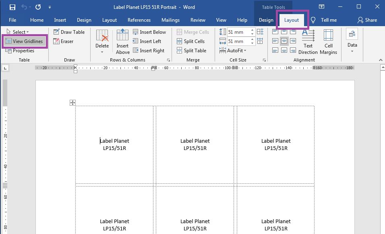Open the Rows & Columns dialog launcher
The width and height of the screenshot is (385, 234).
click(168, 60)
